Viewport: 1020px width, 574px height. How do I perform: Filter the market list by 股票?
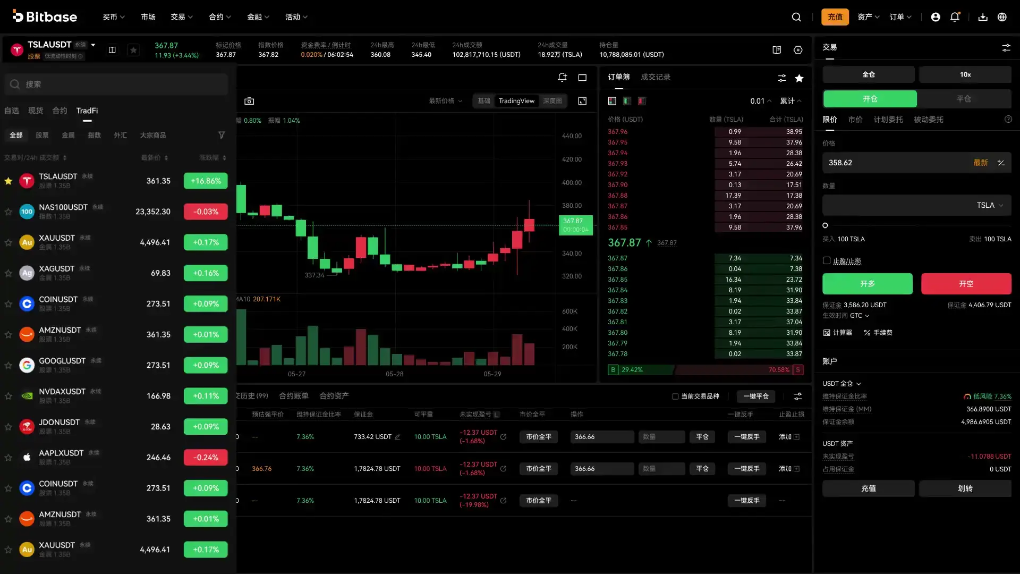(x=42, y=136)
